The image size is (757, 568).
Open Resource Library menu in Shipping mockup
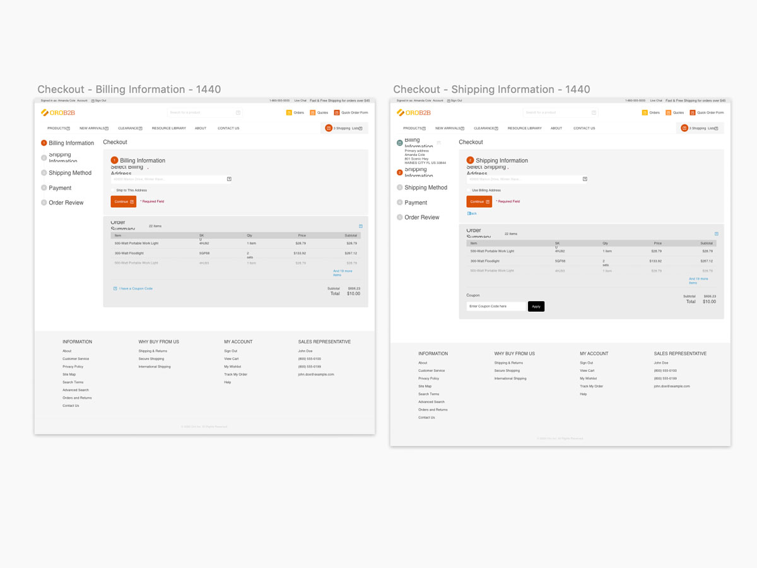click(524, 128)
